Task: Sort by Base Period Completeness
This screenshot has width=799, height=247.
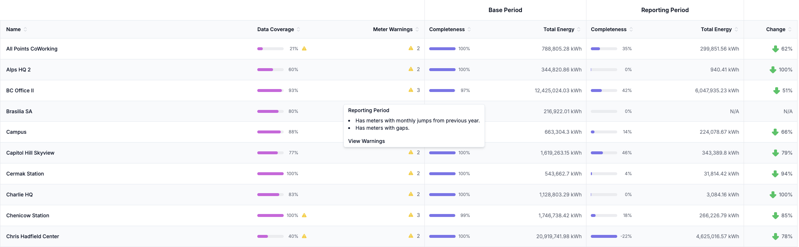Action: [x=469, y=29]
